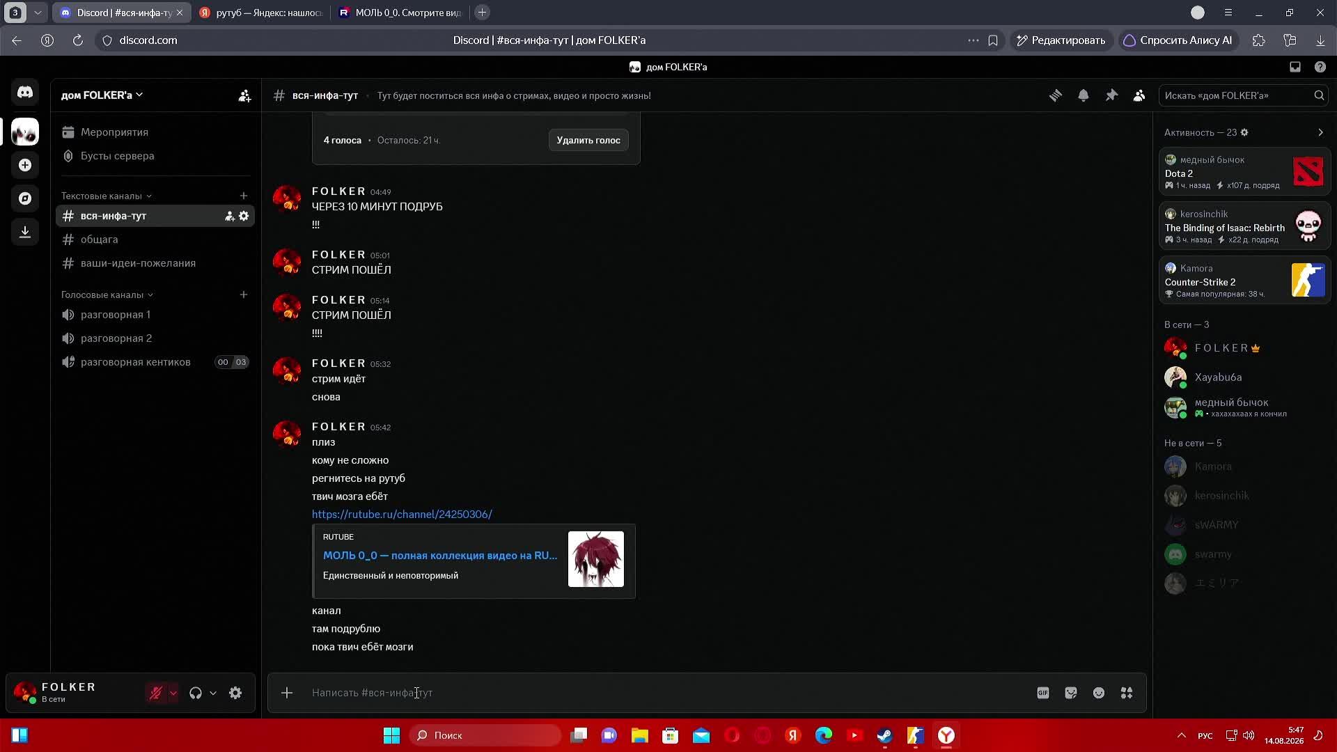The image size is (1337, 752).
Task: Click Спросить Алису AI button
Action: 1178,40
